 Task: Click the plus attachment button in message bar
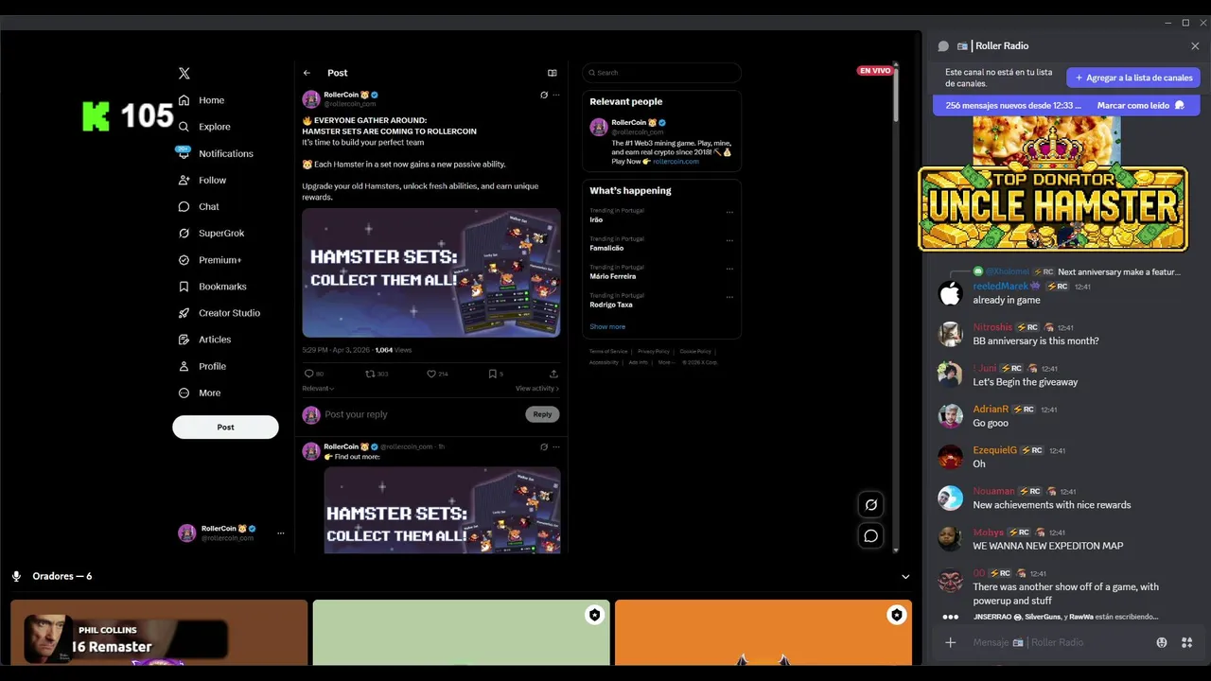(x=951, y=643)
